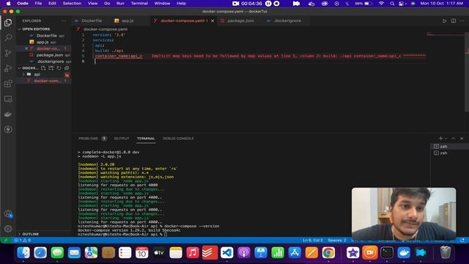469x264 pixels.
Task: Close docker-compose in Open Editors
Action: tap(26, 48)
